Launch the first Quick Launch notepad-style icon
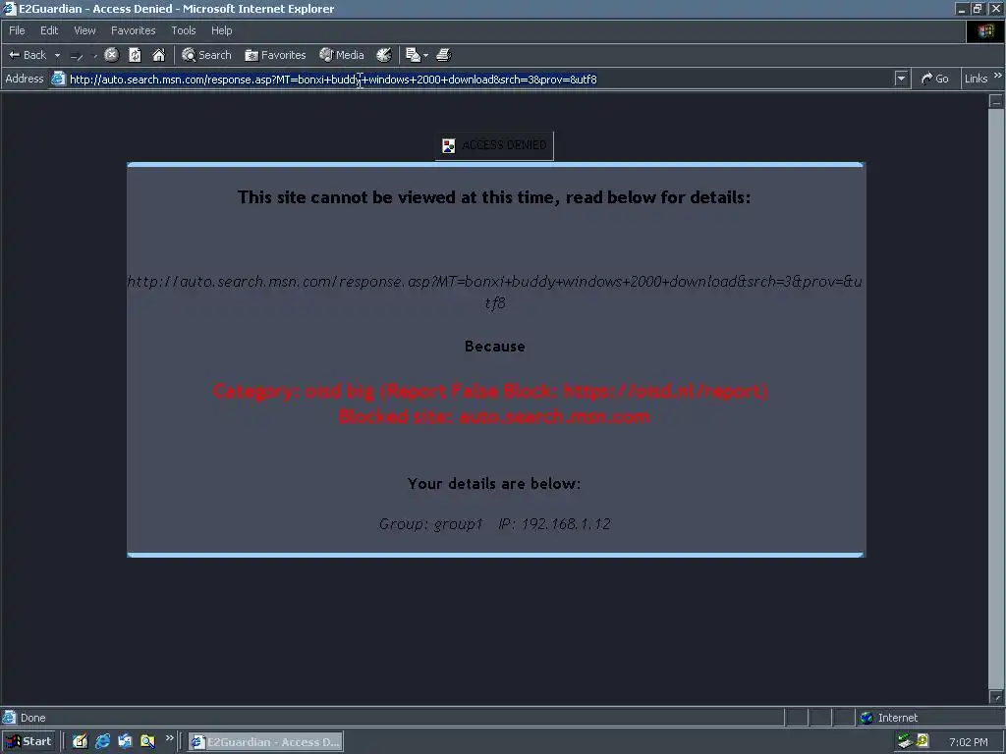This screenshot has width=1006, height=754. pyautogui.click(x=80, y=741)
